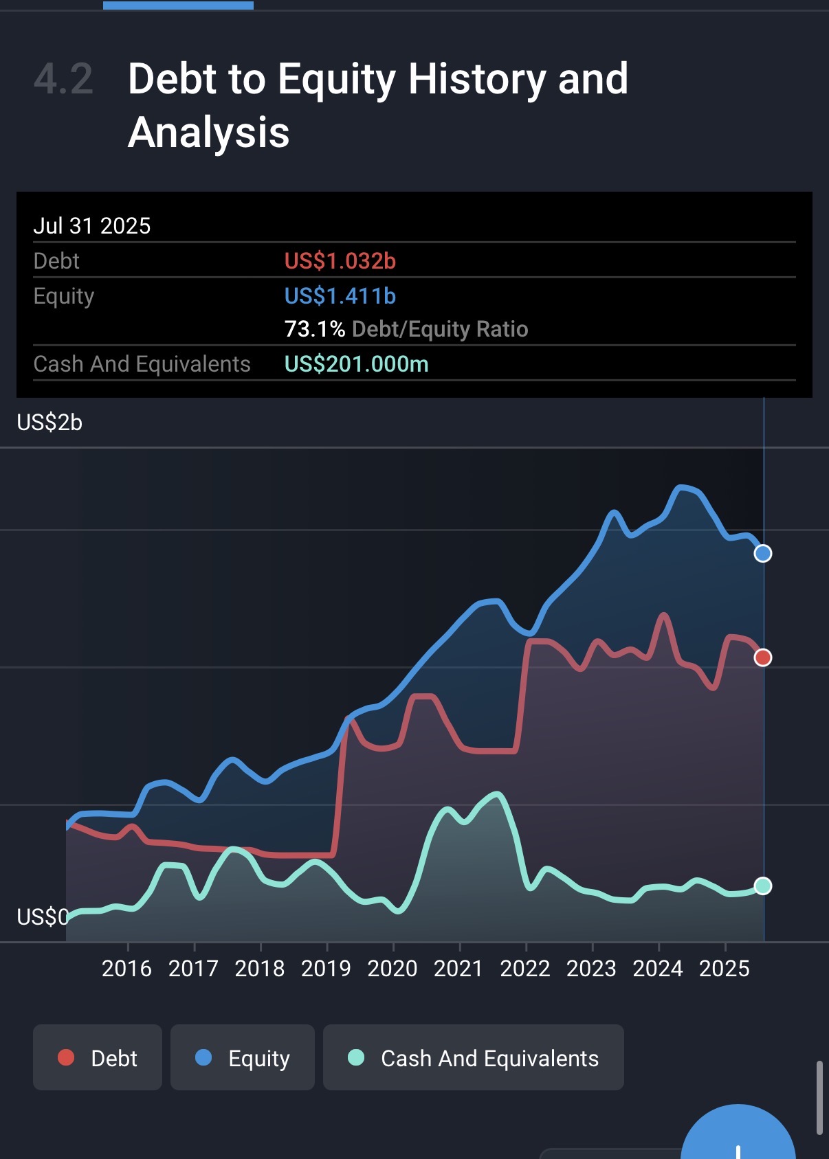Toggle the Equity legend button
Screen dimensions: 829x1159
[242, 1057]
